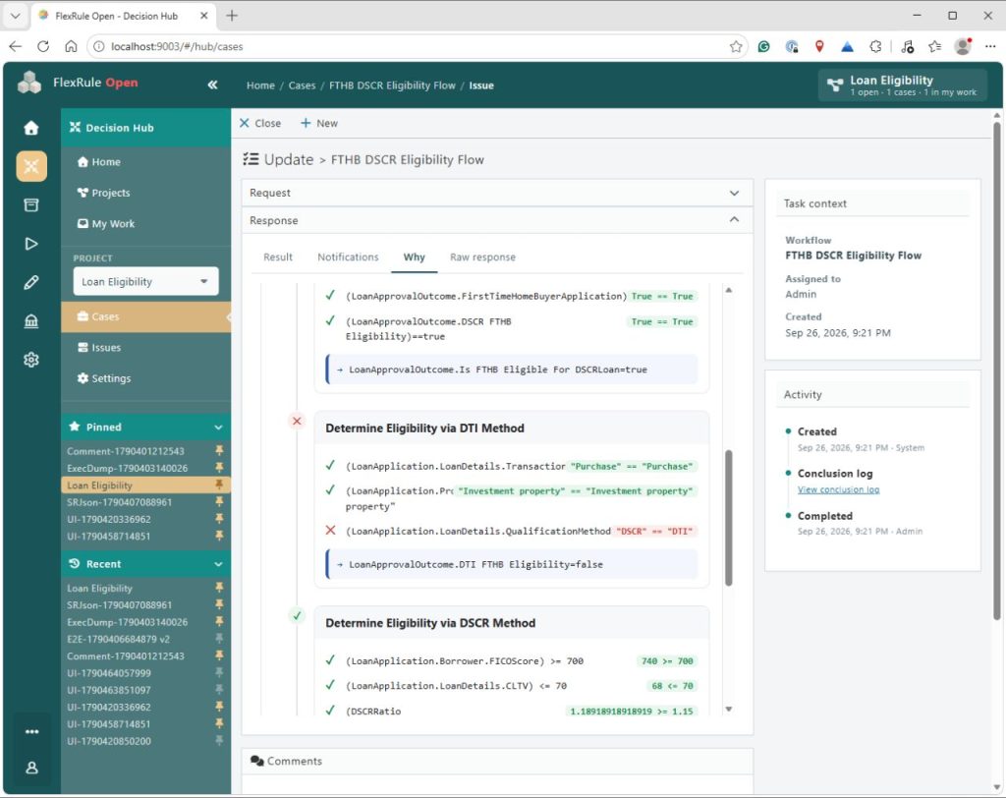The width and height of the screenshot is (1006, 798).
Task: Select the highlighted Decision Hub rail icon
Action: click(31, 166)
